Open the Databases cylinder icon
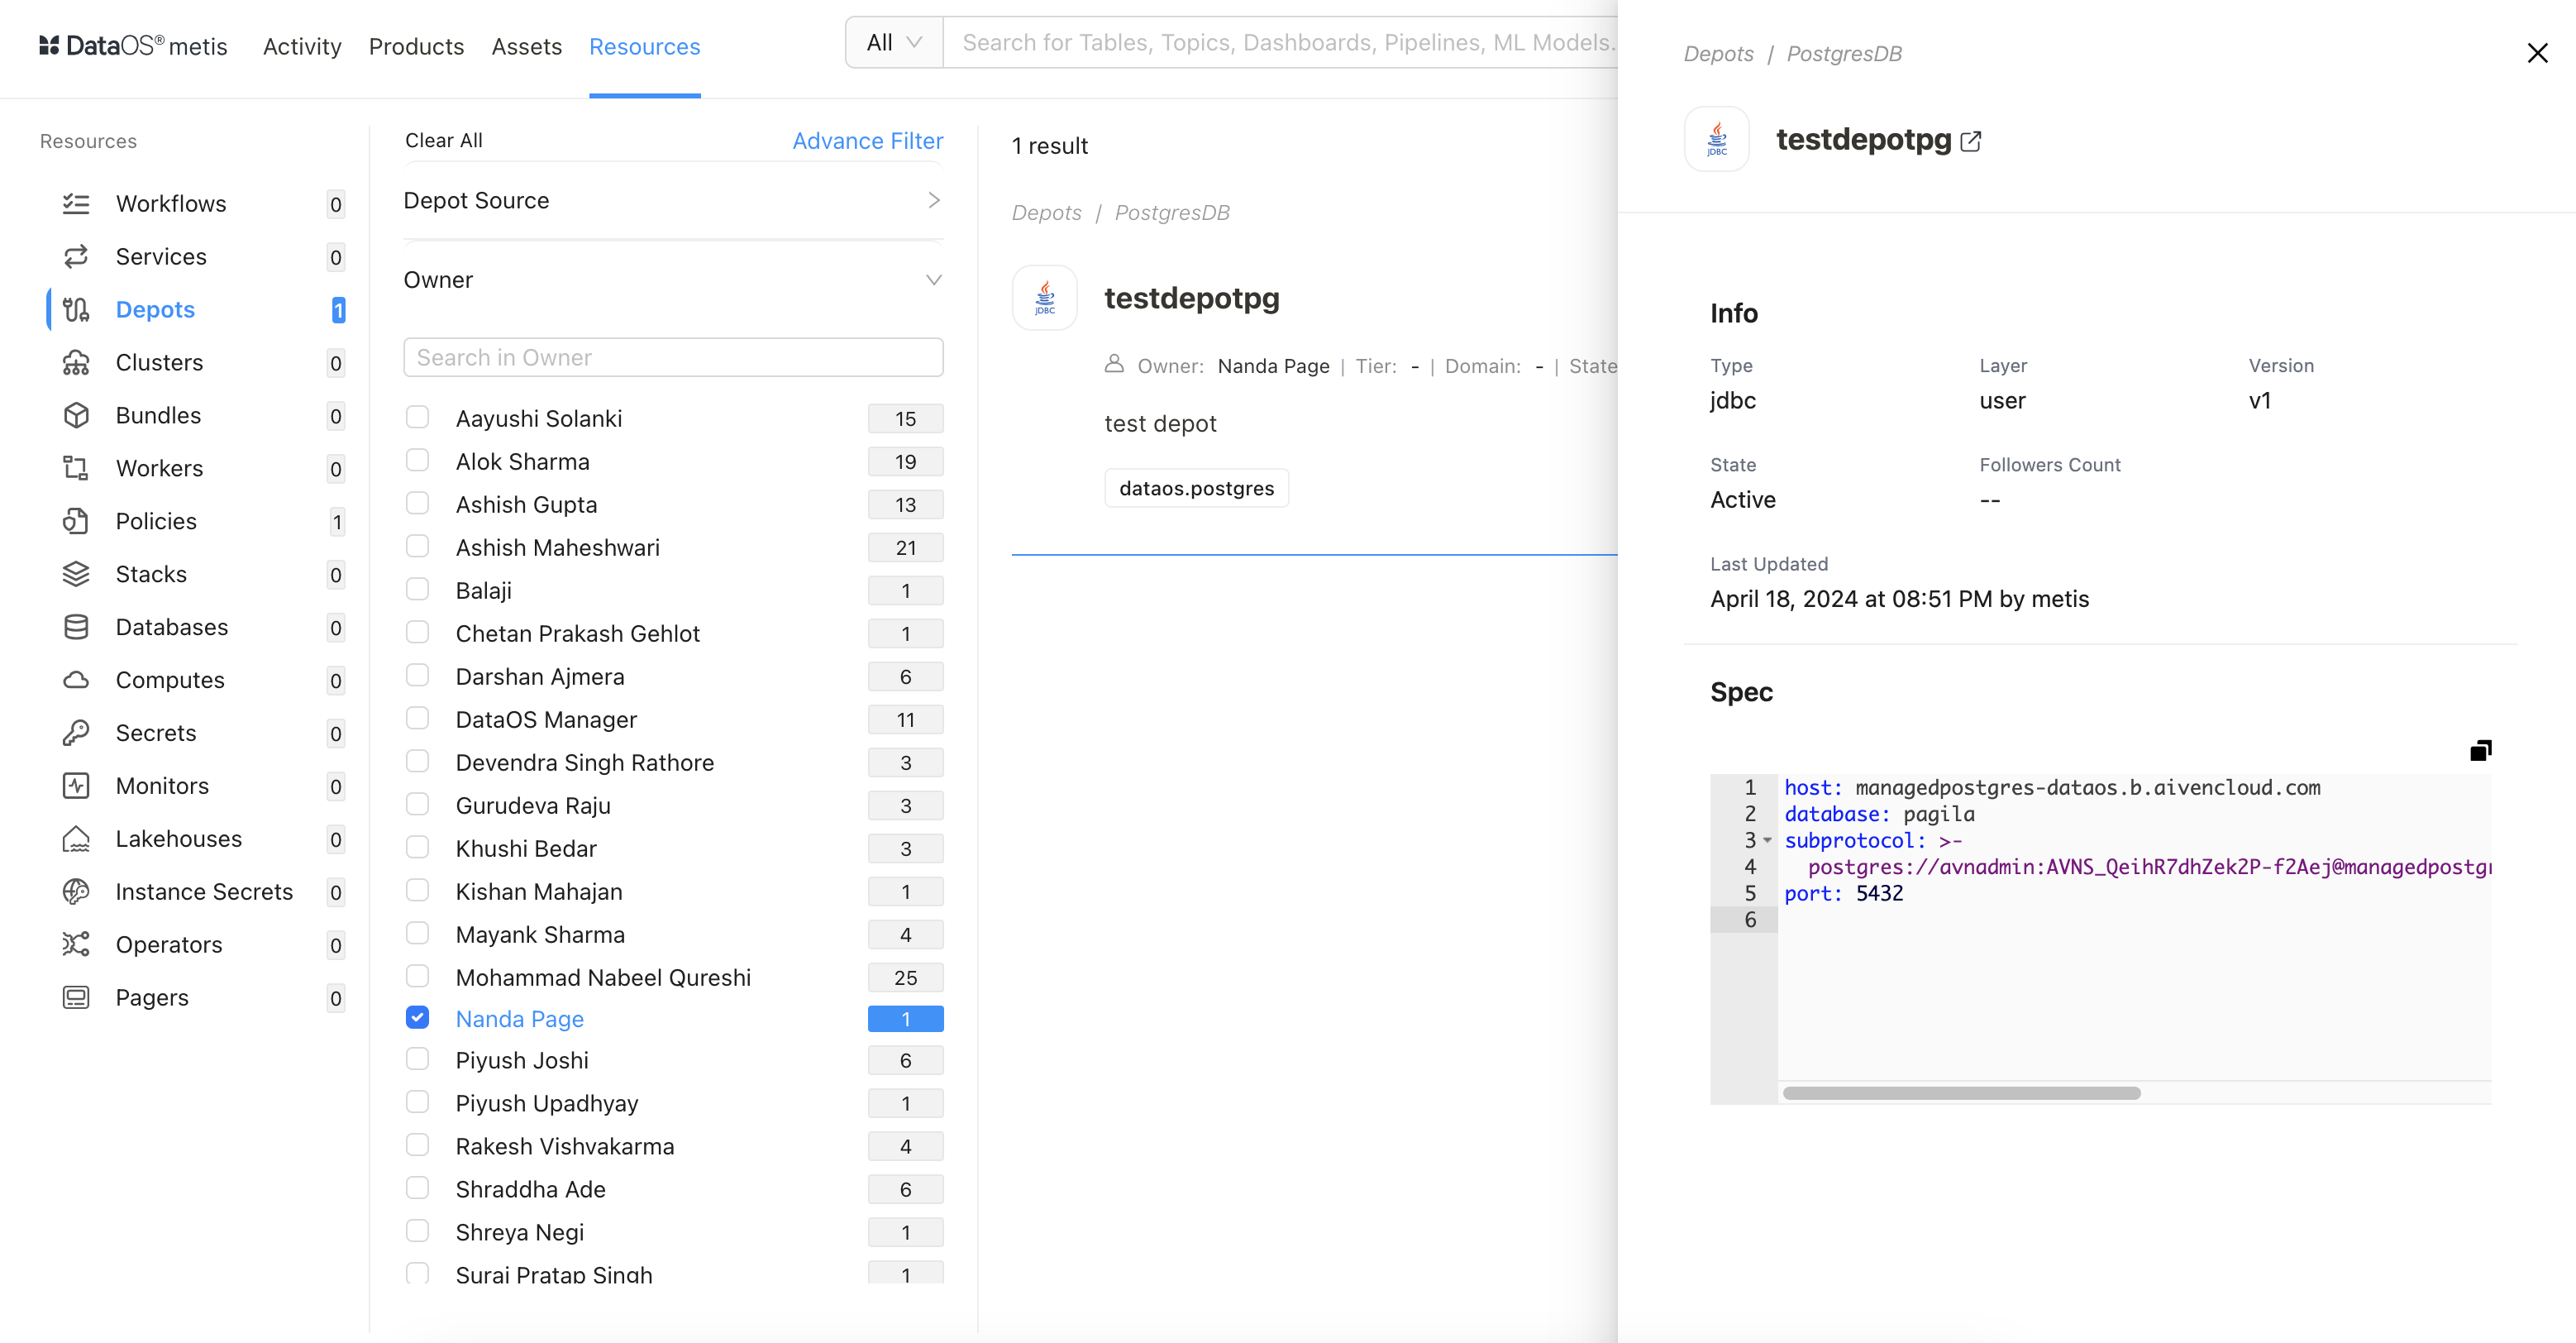This screenshot has height=1343, width=2576. click(76, 628)
